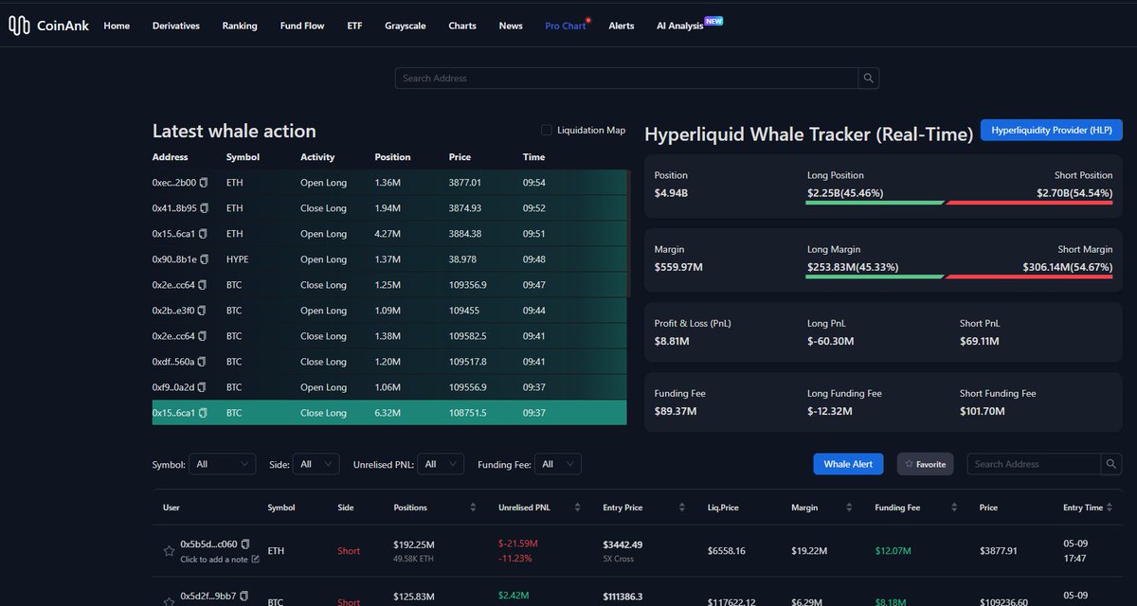Copy address 0x15..6ca1 in highlighted BTC row
The width and height of the screenshot is (1137, 606).
[204, 413]
